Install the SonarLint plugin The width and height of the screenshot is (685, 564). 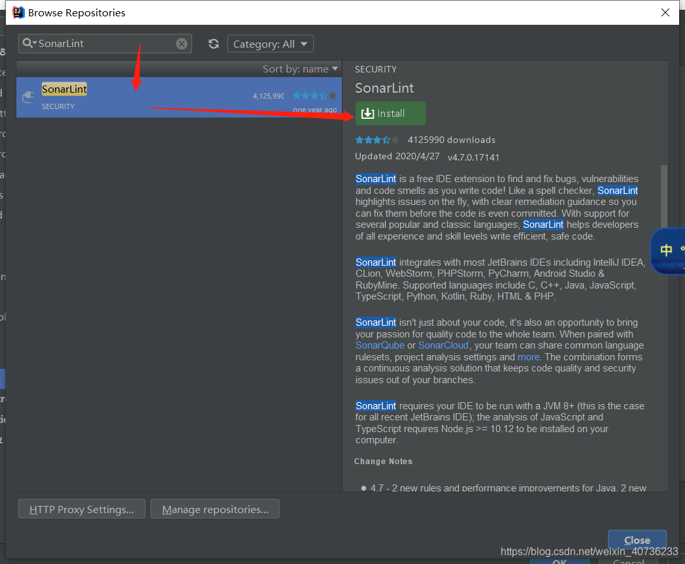pos(390,114)
